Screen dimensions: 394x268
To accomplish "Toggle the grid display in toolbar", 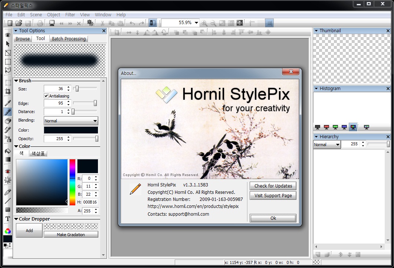I will [x=261, y=23].
